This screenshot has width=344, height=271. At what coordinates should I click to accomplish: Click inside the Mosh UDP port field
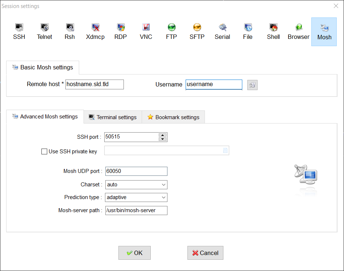[136, 171]
